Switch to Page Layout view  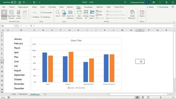click(x=18, y=15)
